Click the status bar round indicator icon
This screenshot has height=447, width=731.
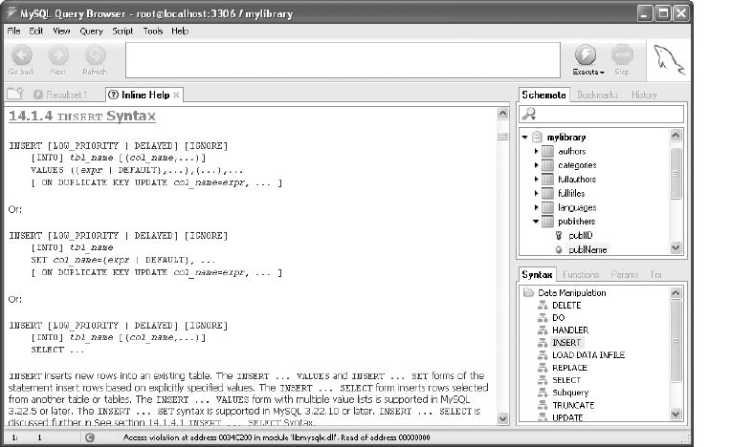(x=90, y=437)
